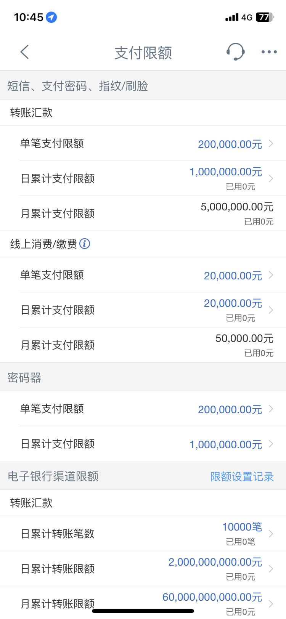Tap the cellular signal bars icon
This screenshot has height=619, width=286.
pos(232,18)
